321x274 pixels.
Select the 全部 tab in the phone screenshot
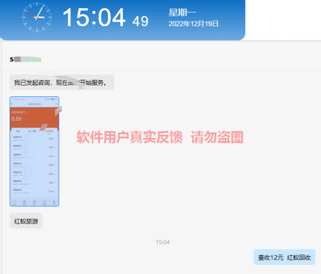(x=17, y=131)
